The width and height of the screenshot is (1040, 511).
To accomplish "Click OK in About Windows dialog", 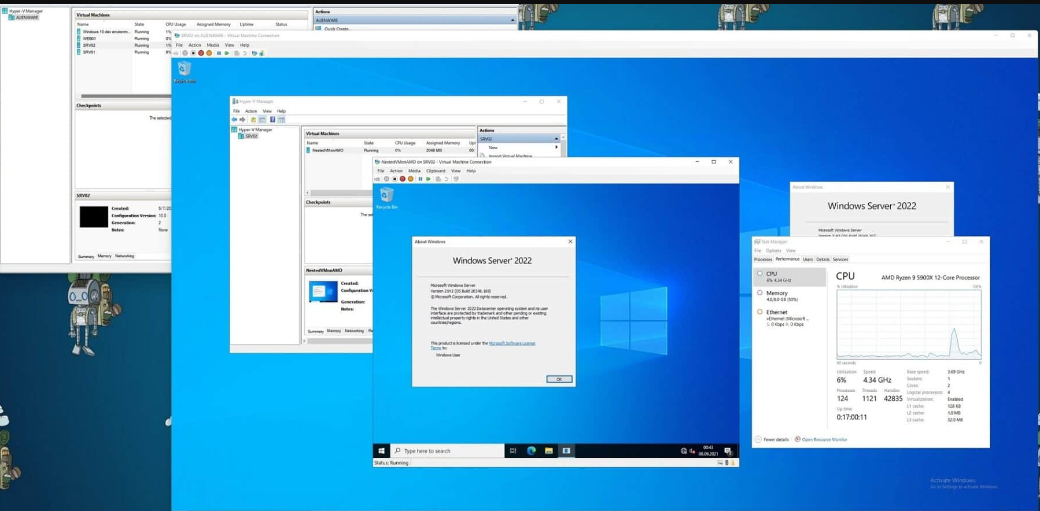I will pos(559,379).
